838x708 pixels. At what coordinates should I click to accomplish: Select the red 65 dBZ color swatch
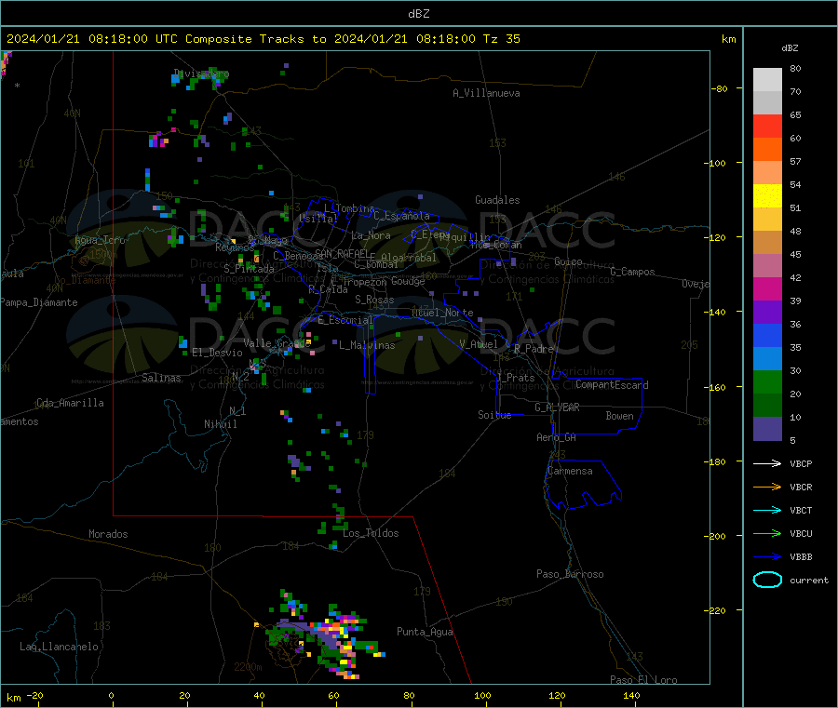point(767,126)
